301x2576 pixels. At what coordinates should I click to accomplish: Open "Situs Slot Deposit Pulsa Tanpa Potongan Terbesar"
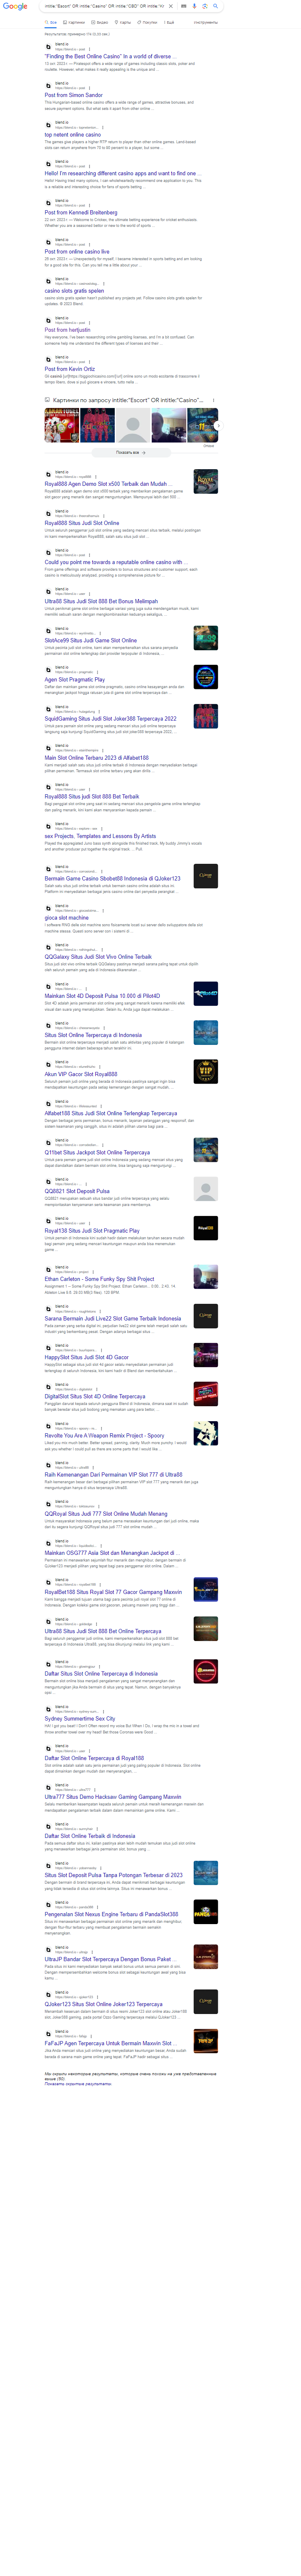(x=113, y=1875)
